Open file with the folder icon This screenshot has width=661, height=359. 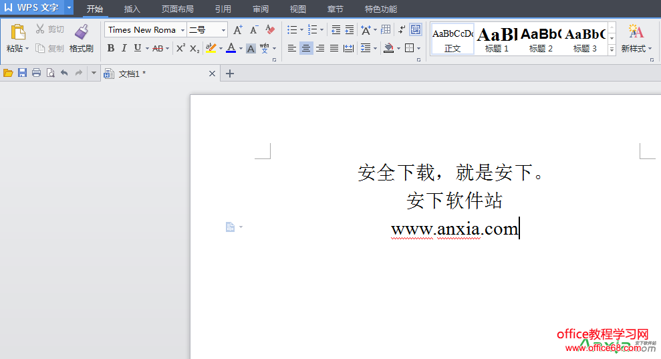8,73
